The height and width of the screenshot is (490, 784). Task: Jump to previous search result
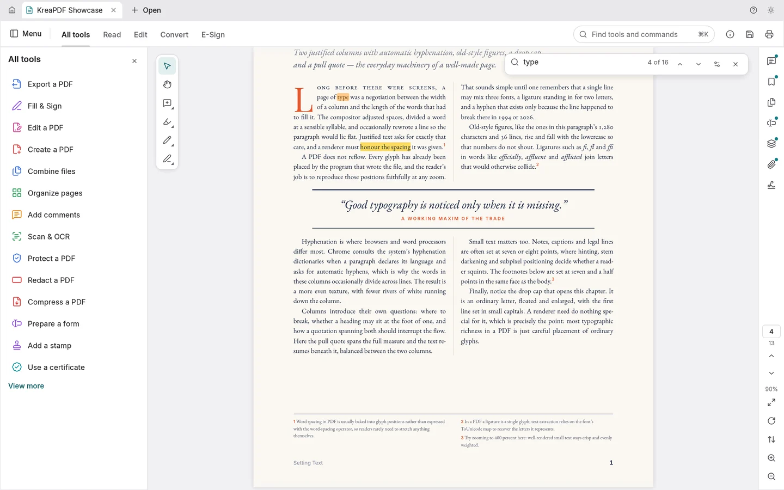(680, 64)
